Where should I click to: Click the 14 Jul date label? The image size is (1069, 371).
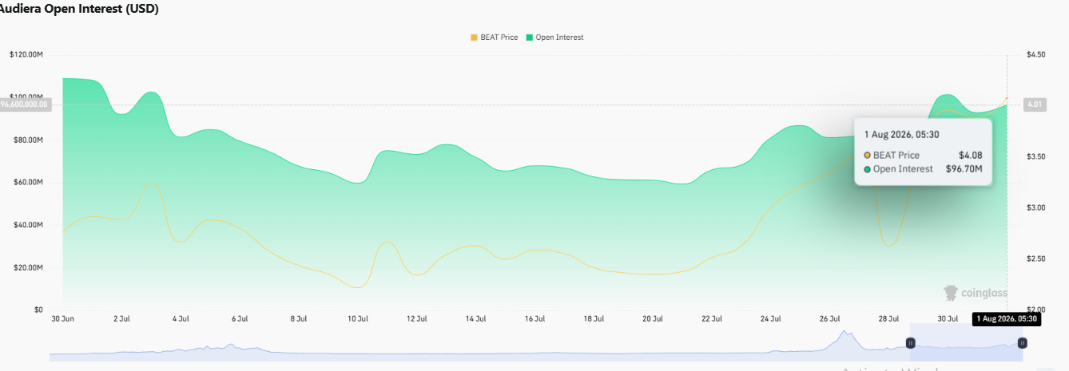point(475,319)
